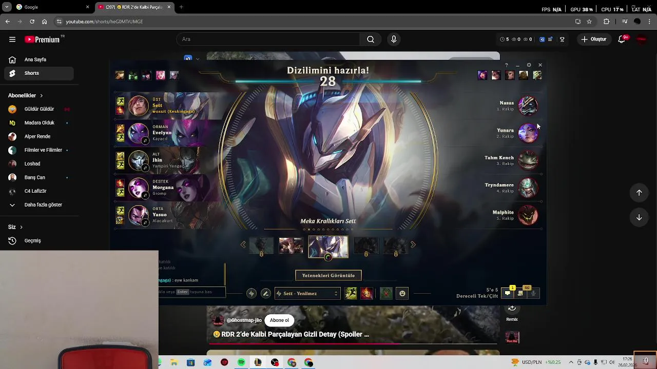Click Abone ol subscribe button
Viewport: 657px width, 369px height.
(x=279, y=320)
